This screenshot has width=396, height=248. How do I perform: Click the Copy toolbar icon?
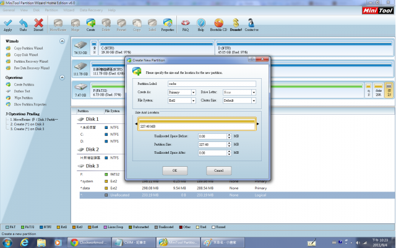137,23
